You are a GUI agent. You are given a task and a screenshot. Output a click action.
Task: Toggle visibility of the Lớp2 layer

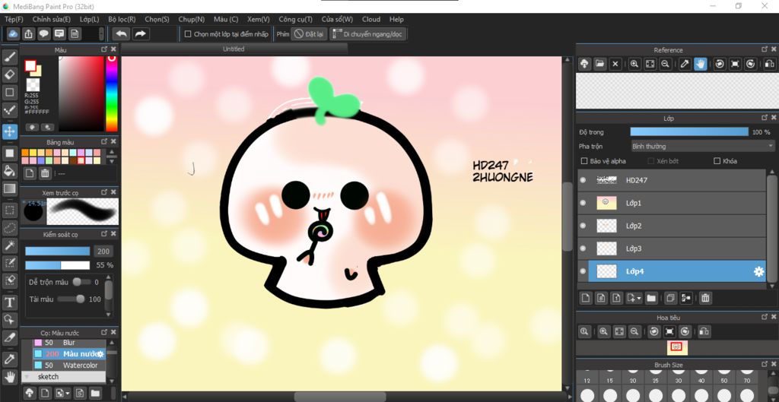pyautogui.click(x=583, y=226)
